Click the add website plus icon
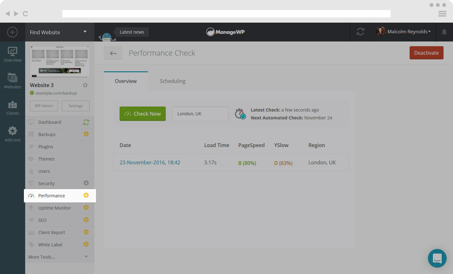The width and height of the screenshot is (453, 274). (12, 32)
